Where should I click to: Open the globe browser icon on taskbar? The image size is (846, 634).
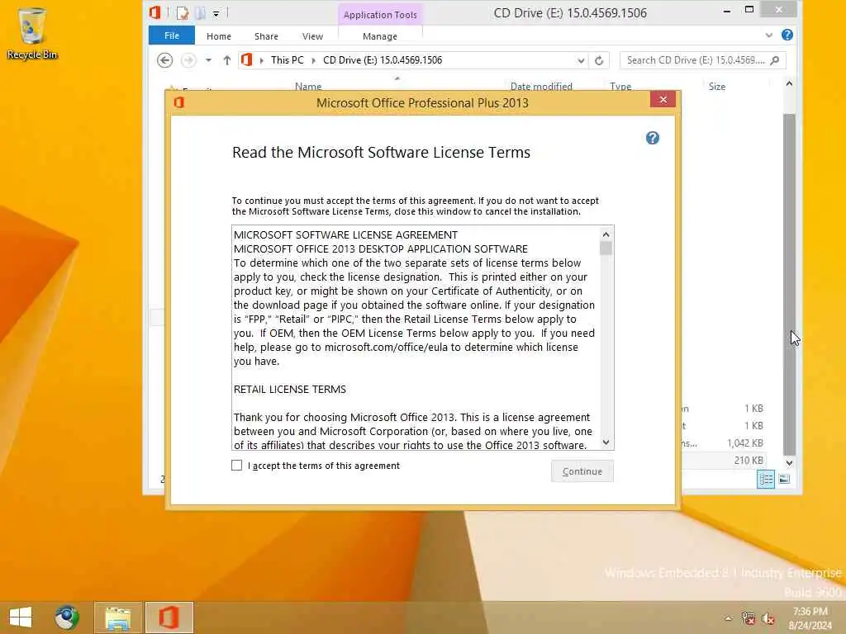pos(67,617)
